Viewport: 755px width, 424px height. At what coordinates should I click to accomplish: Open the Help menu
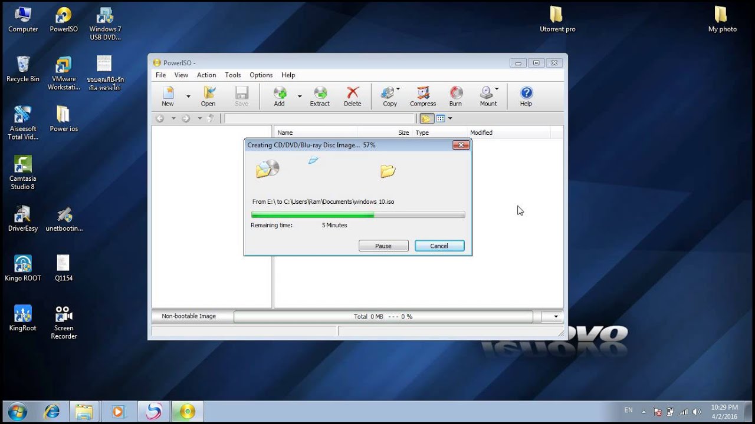point(288,75)
